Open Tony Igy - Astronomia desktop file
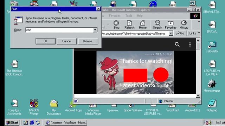Screen dimensions: 225x126 tap(14, 107)
